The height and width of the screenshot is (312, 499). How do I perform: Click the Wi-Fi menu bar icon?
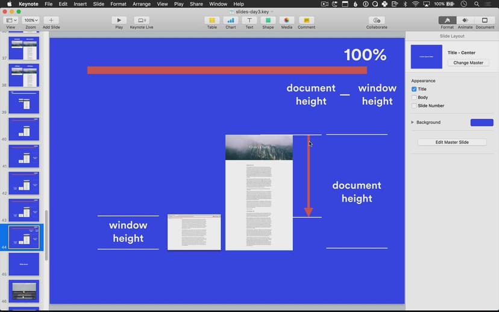(x=415, y=4)
